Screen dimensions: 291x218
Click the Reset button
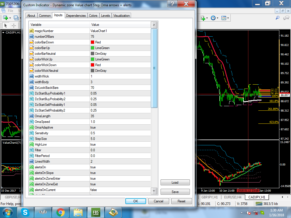coord(181,201)
